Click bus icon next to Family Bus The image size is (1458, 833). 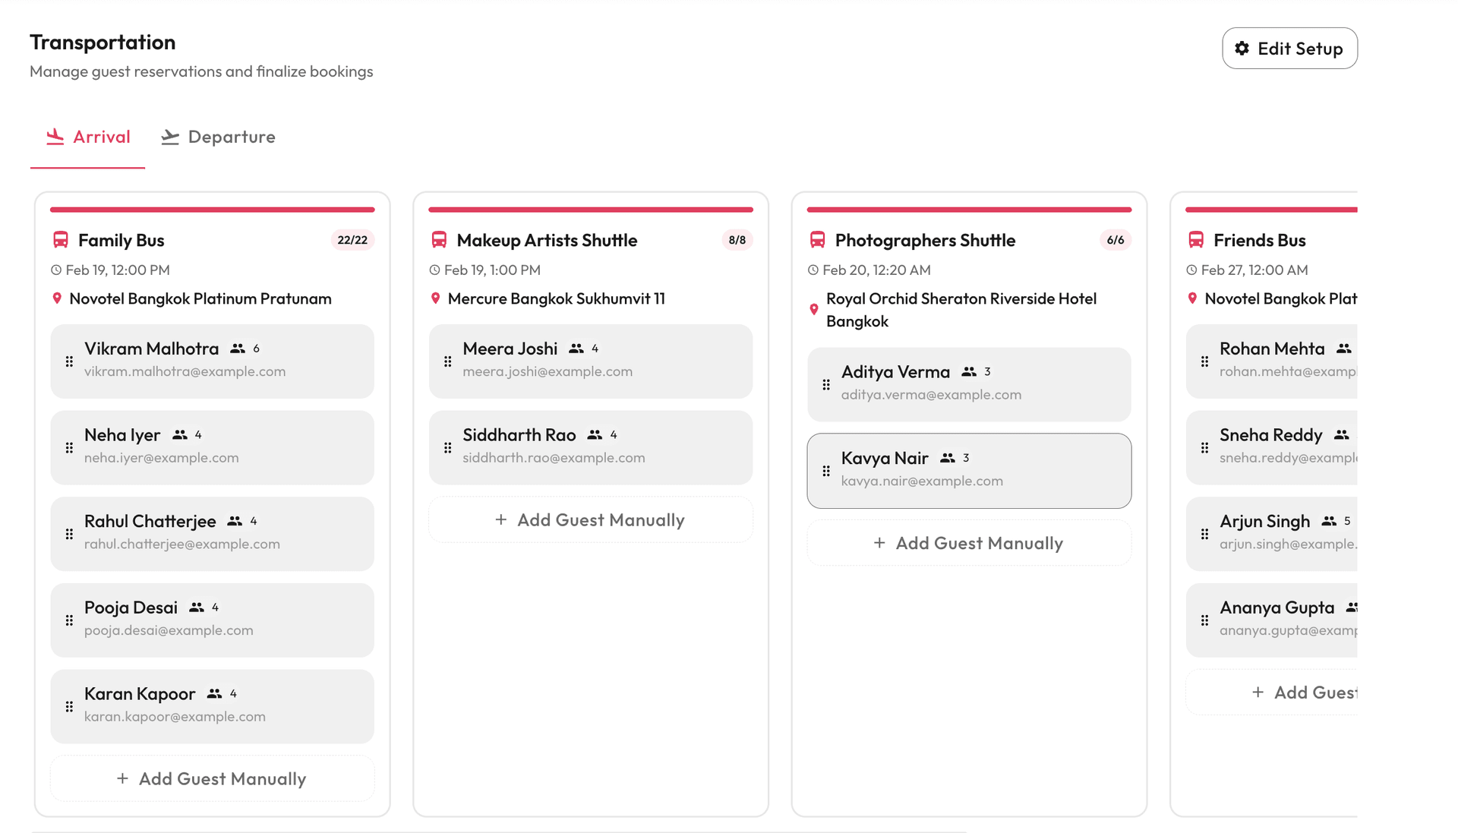pyautogui.click(x=61, y=240)
